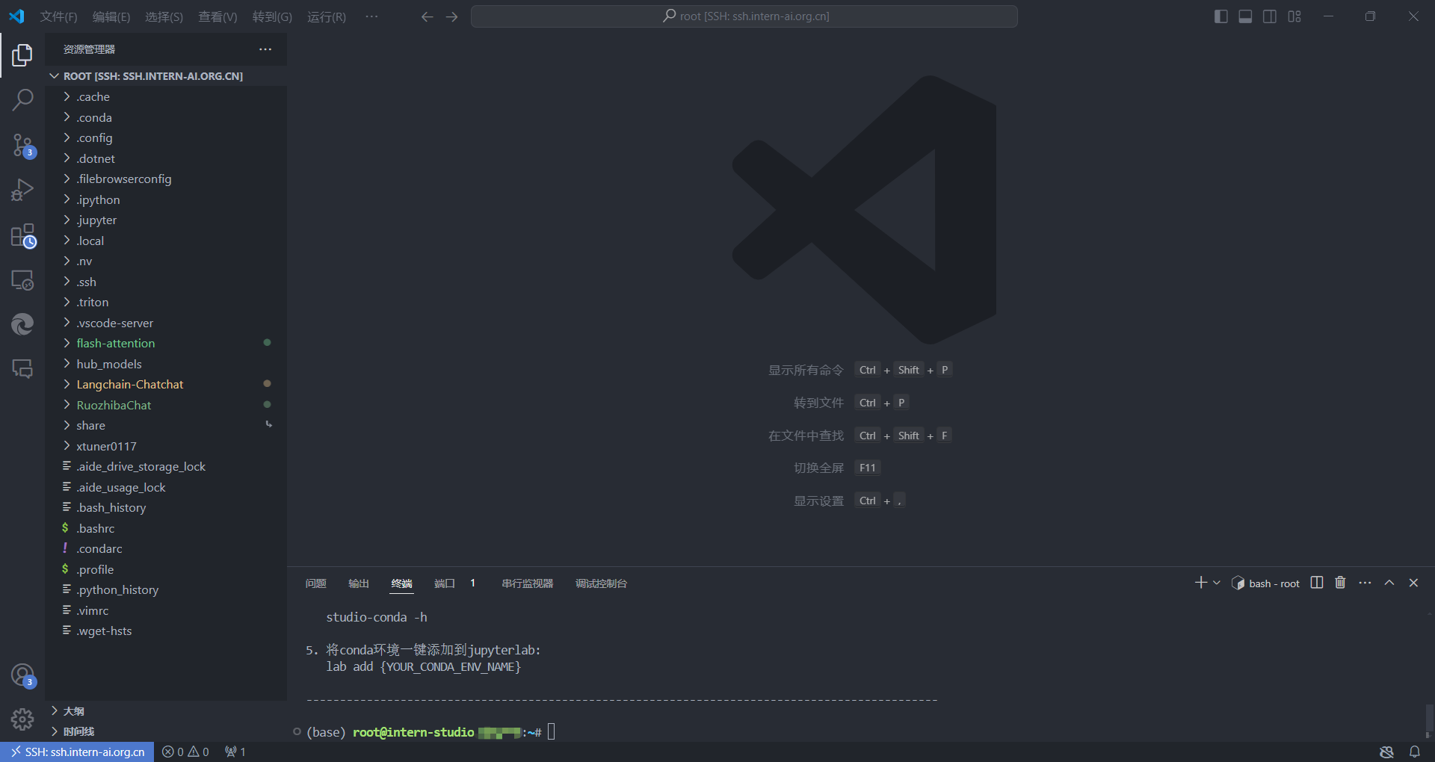Kill terminal with trash icon
Image resolution: width=1435 pixels, height=762 pixels.
click(x=1340, y=583)
